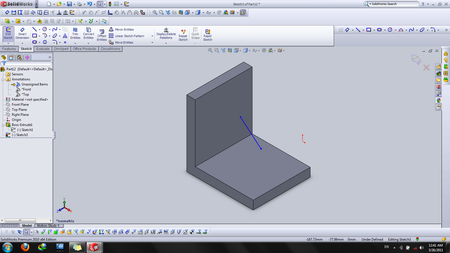Image resolution: width=450 pixels, height=253 pixels.
Task: Select the Offset Entities tool
Action: pyautogui.click(x=102, y=35)
